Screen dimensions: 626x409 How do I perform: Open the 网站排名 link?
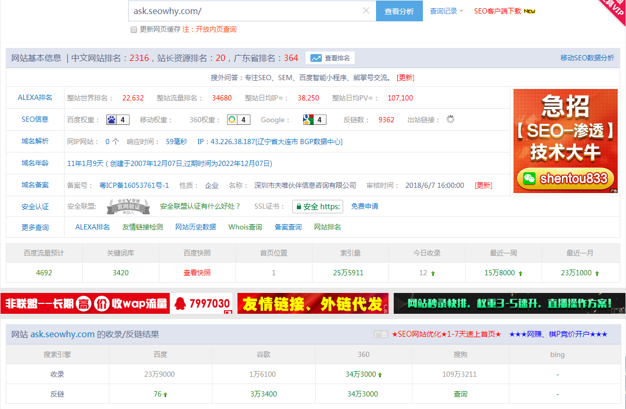coord(328,227)
